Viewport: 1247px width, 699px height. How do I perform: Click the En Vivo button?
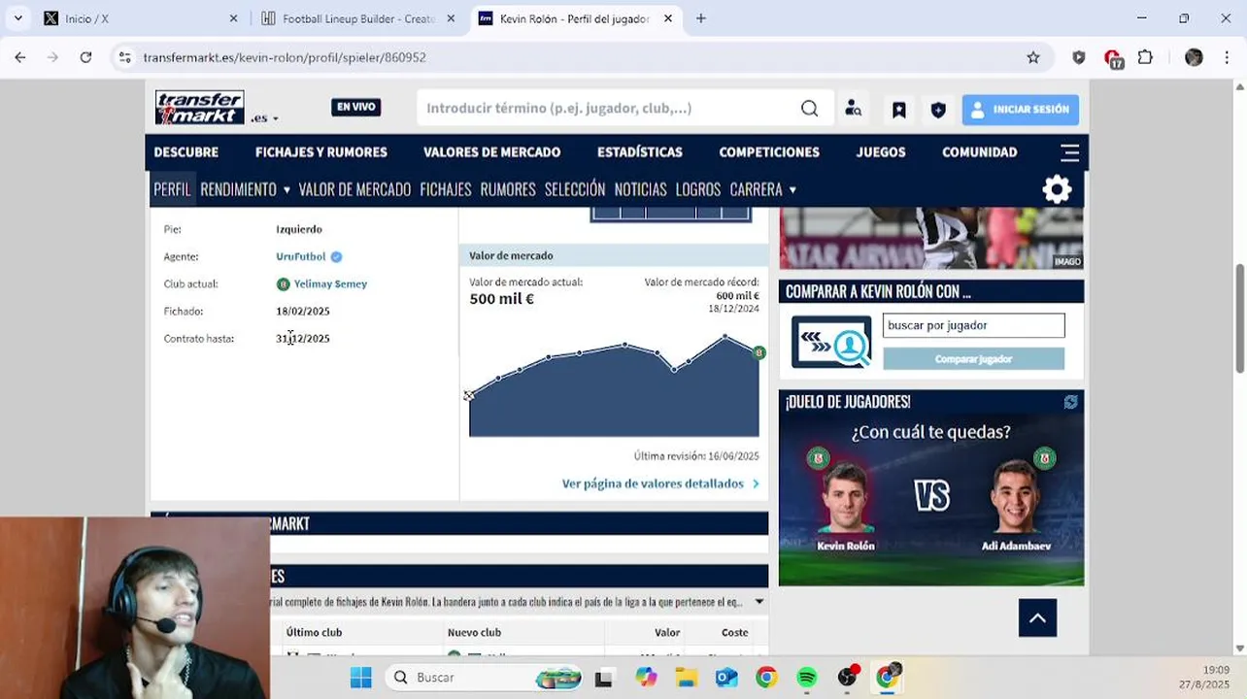coord(355,107)
